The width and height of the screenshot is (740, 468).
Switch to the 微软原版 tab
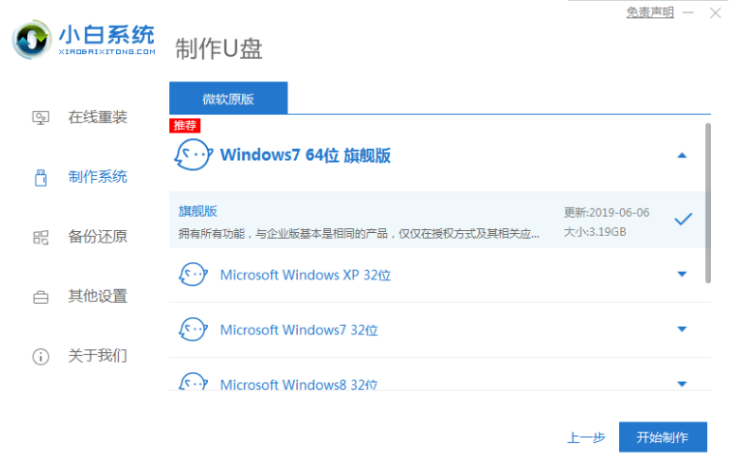[x=228, y=99]
